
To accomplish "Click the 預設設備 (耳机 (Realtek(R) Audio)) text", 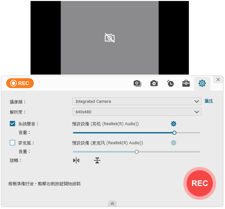I will pos(105,124).
